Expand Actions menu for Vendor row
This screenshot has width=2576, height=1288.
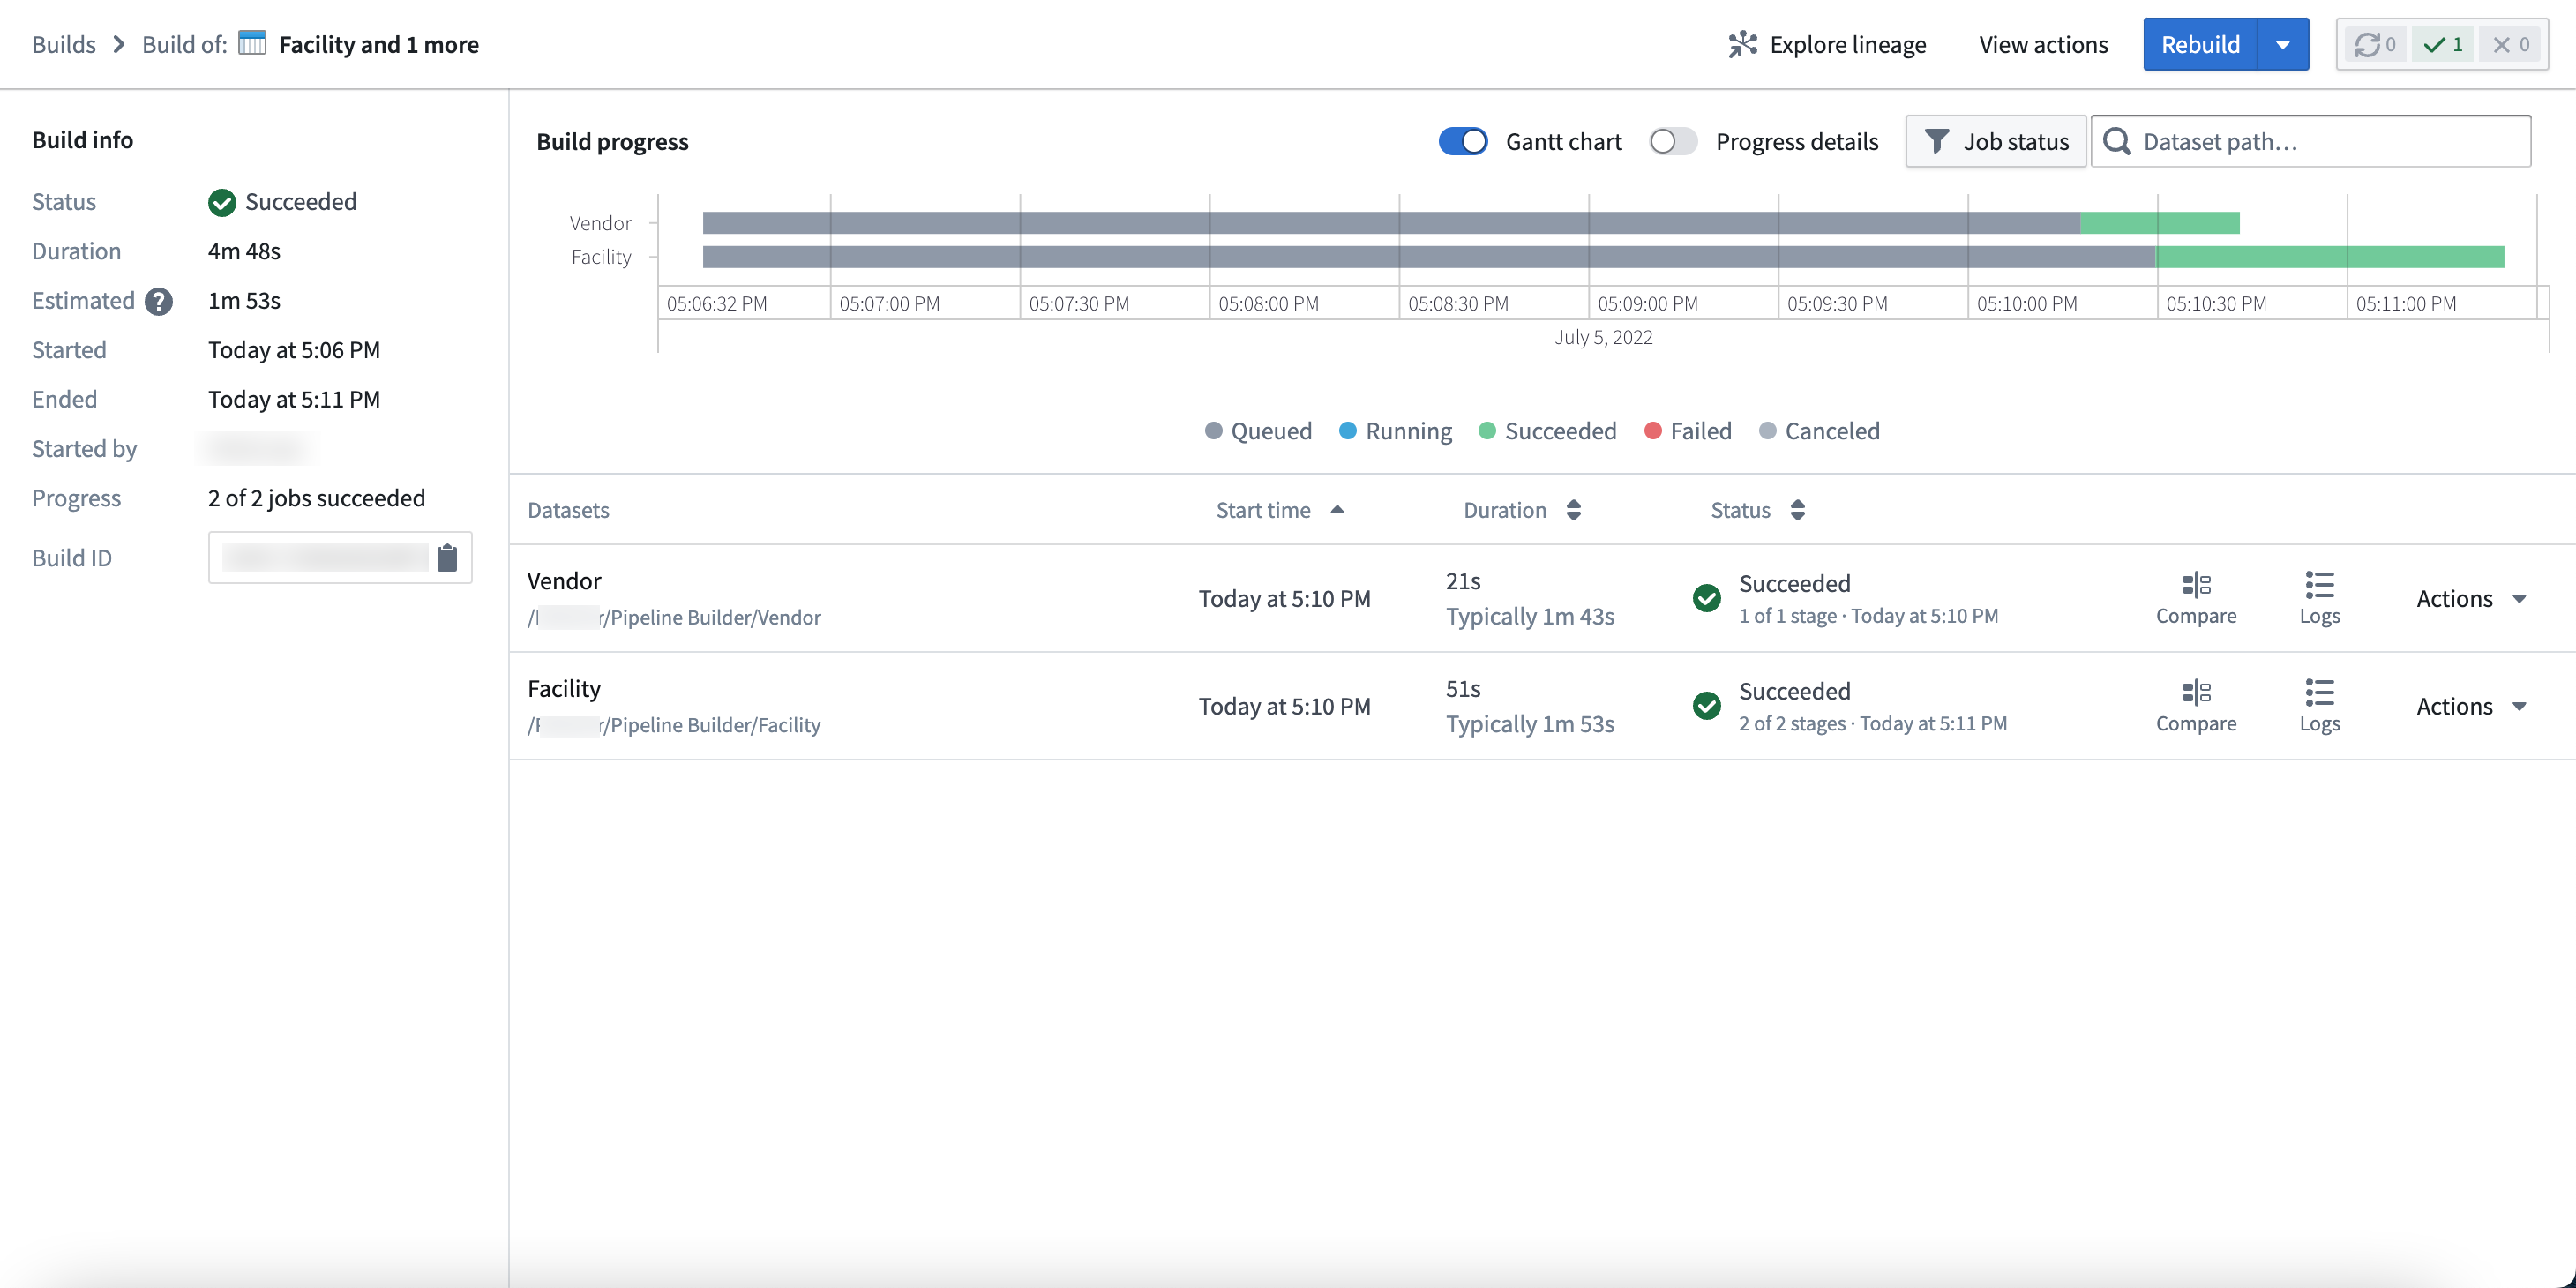coord(2472,598)
